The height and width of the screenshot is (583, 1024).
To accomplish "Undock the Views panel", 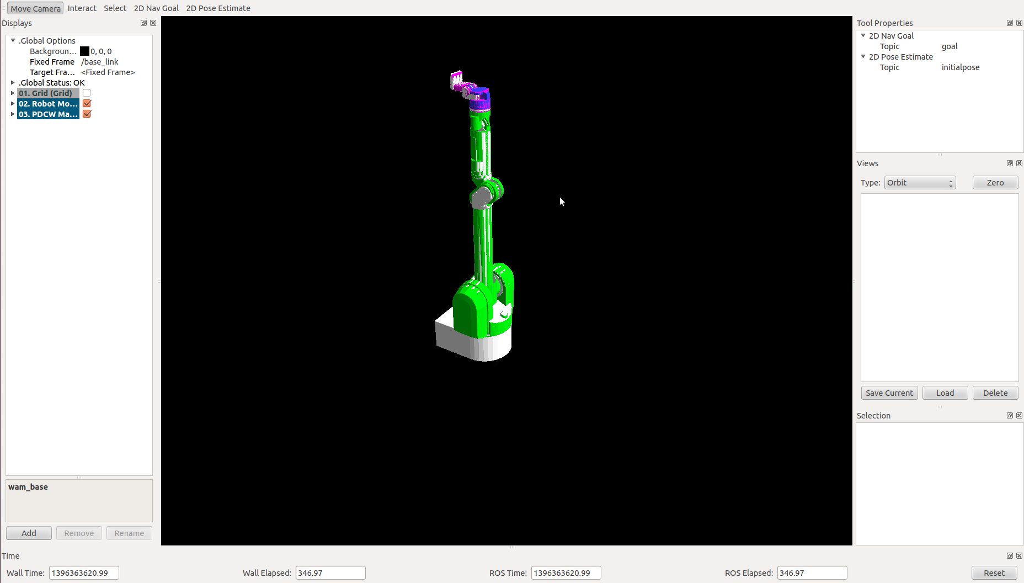I will (1010, 163).
